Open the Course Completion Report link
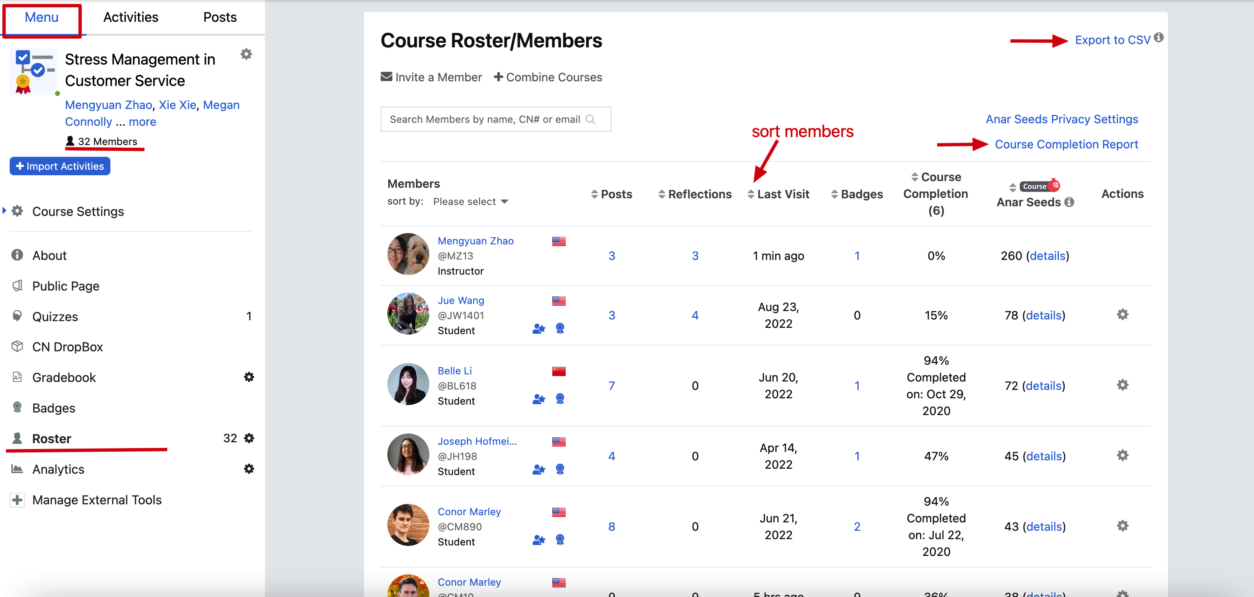1254x597 pixels. (1066, 144)
